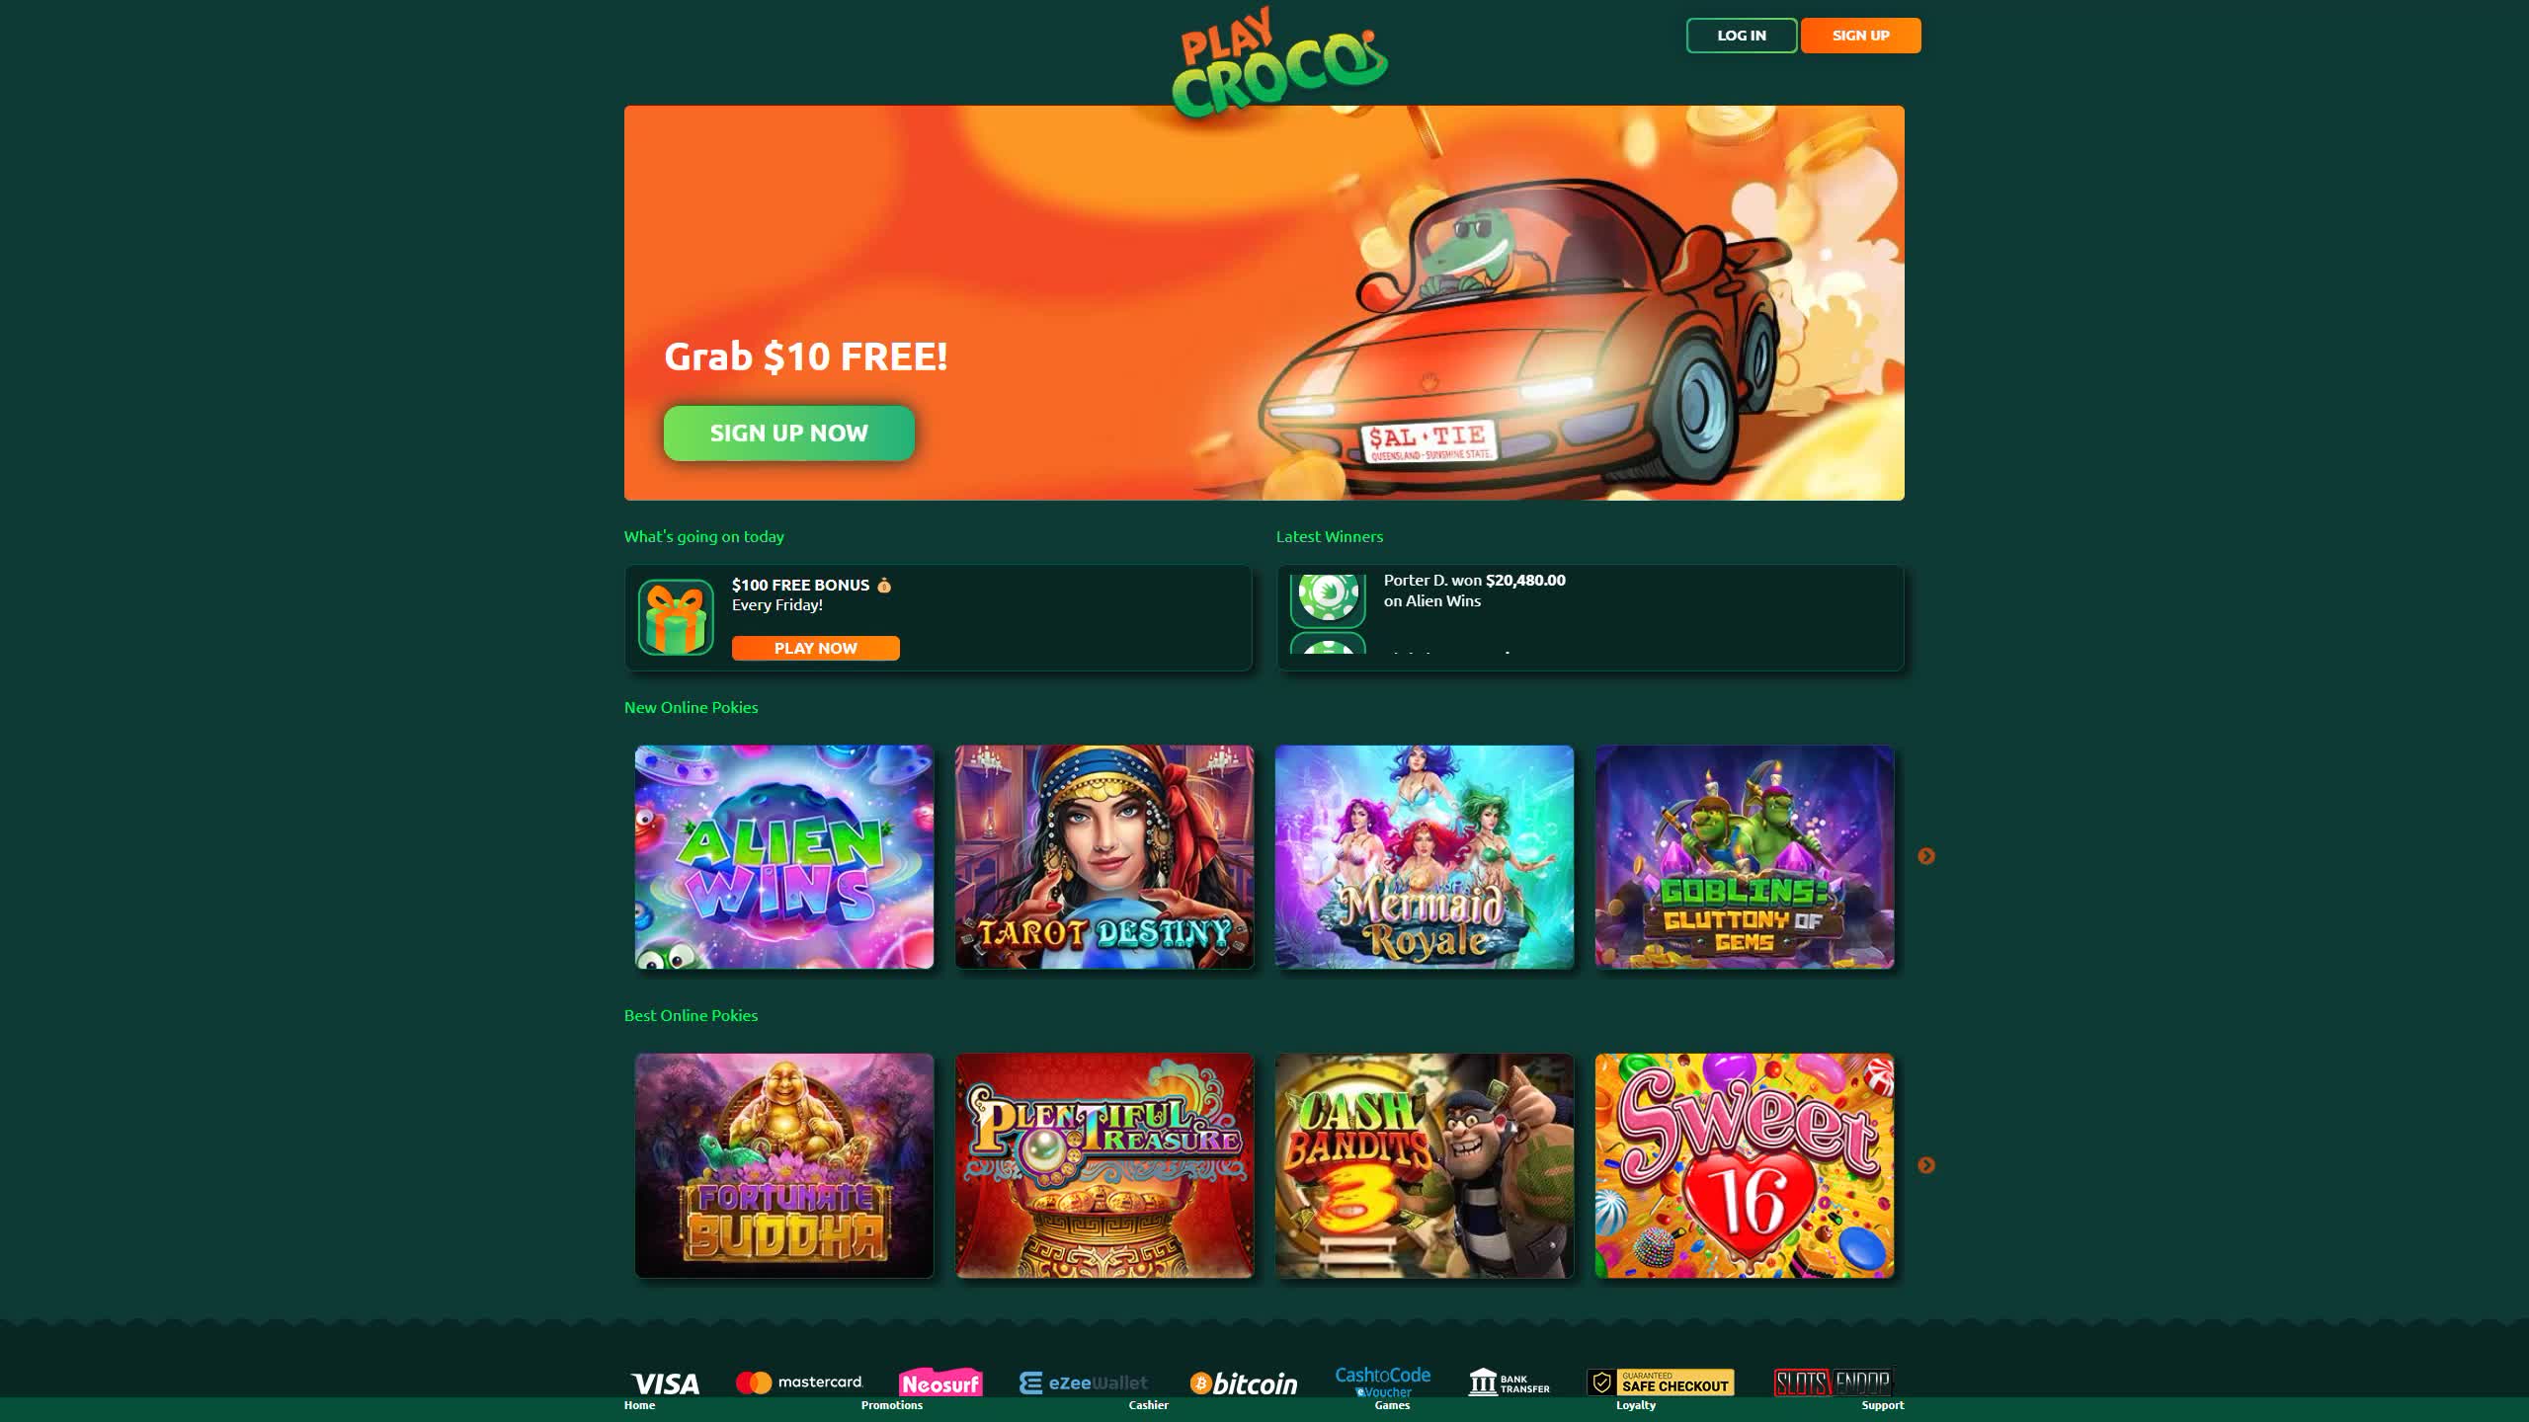Image resolution: width=2529 pixels, height=1422 pixels.
Task: Open the Alien Wins game thumbnail
Action: 784,857
